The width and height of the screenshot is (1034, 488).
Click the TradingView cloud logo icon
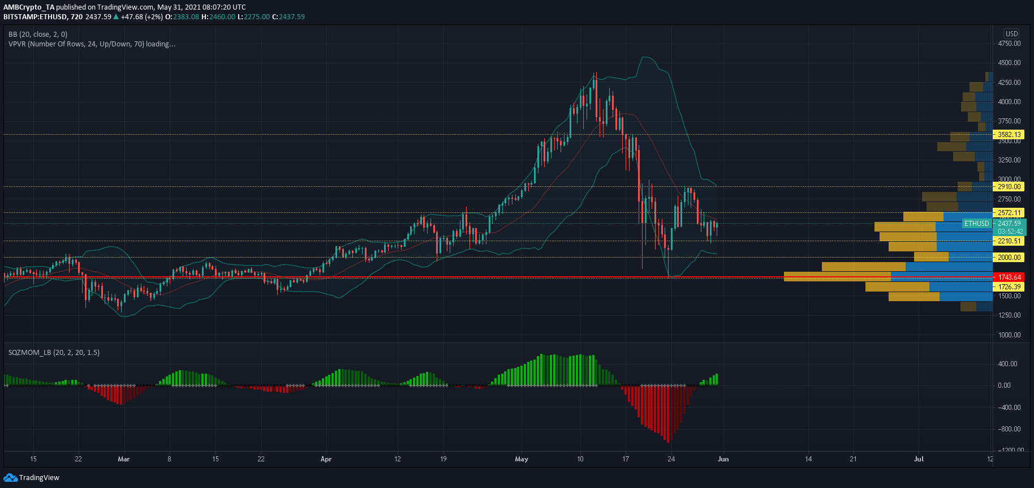point(10,478)
